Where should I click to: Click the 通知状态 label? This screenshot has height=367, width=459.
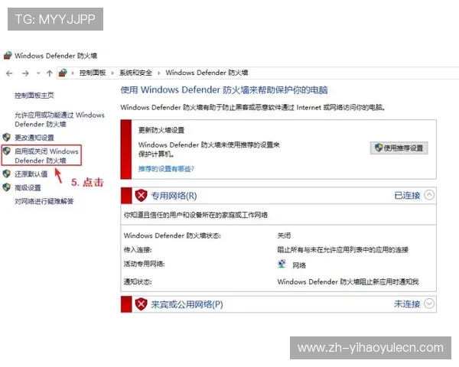(x=138, y=282)
